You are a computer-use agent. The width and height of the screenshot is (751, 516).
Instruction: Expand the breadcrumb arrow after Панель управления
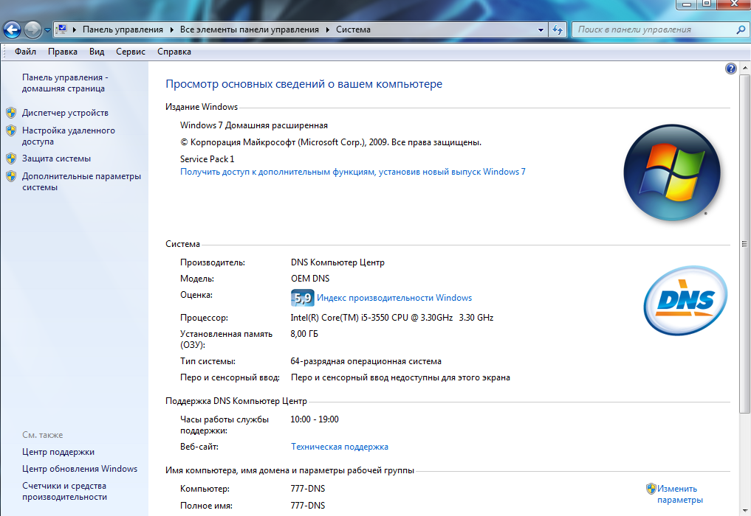[171, 29]
